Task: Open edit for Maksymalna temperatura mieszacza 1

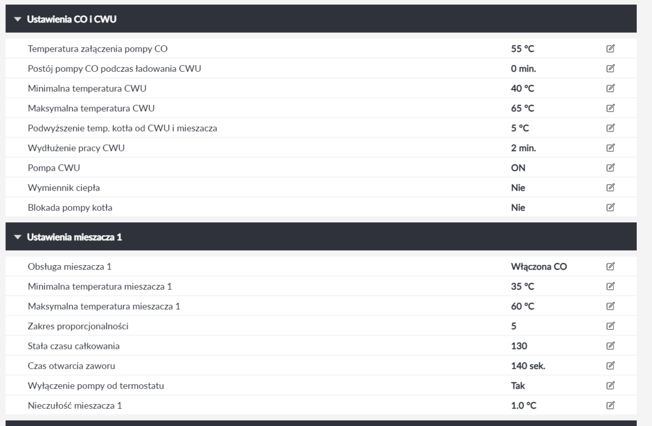Action: 610,306
